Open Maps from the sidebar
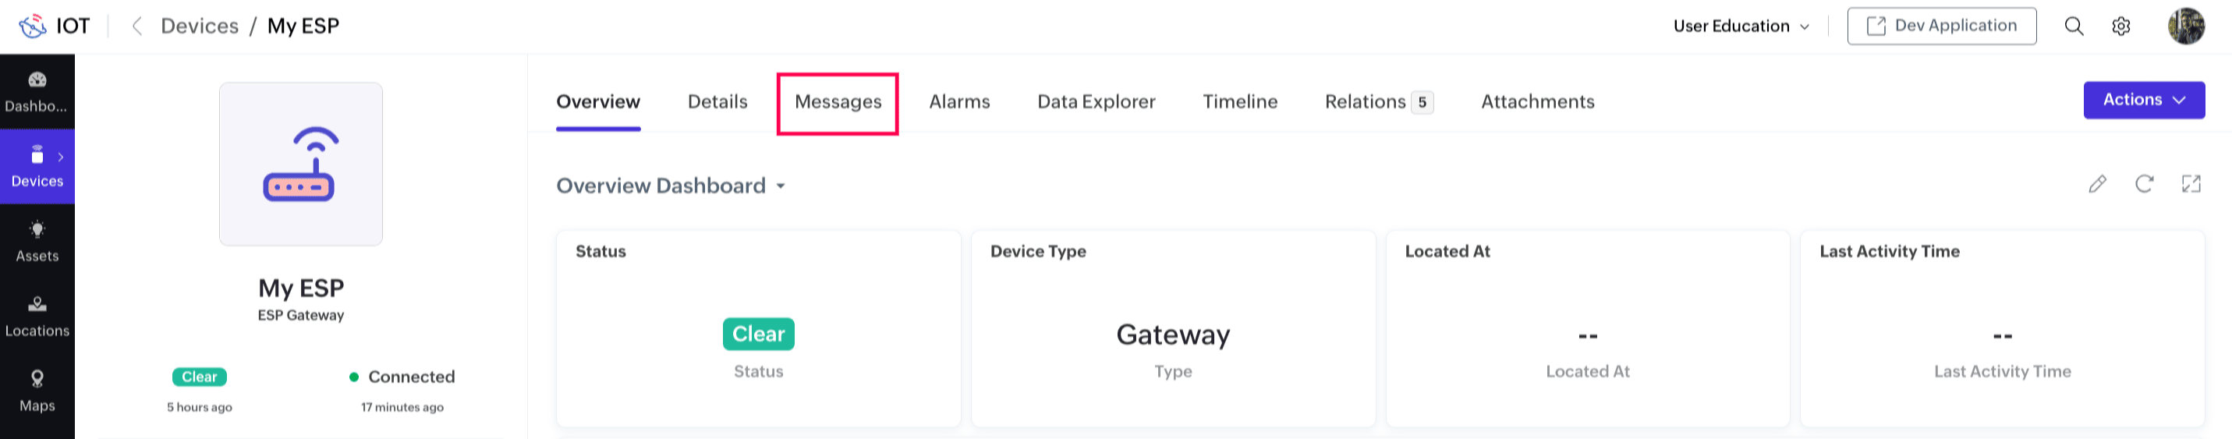 [37, 391]
